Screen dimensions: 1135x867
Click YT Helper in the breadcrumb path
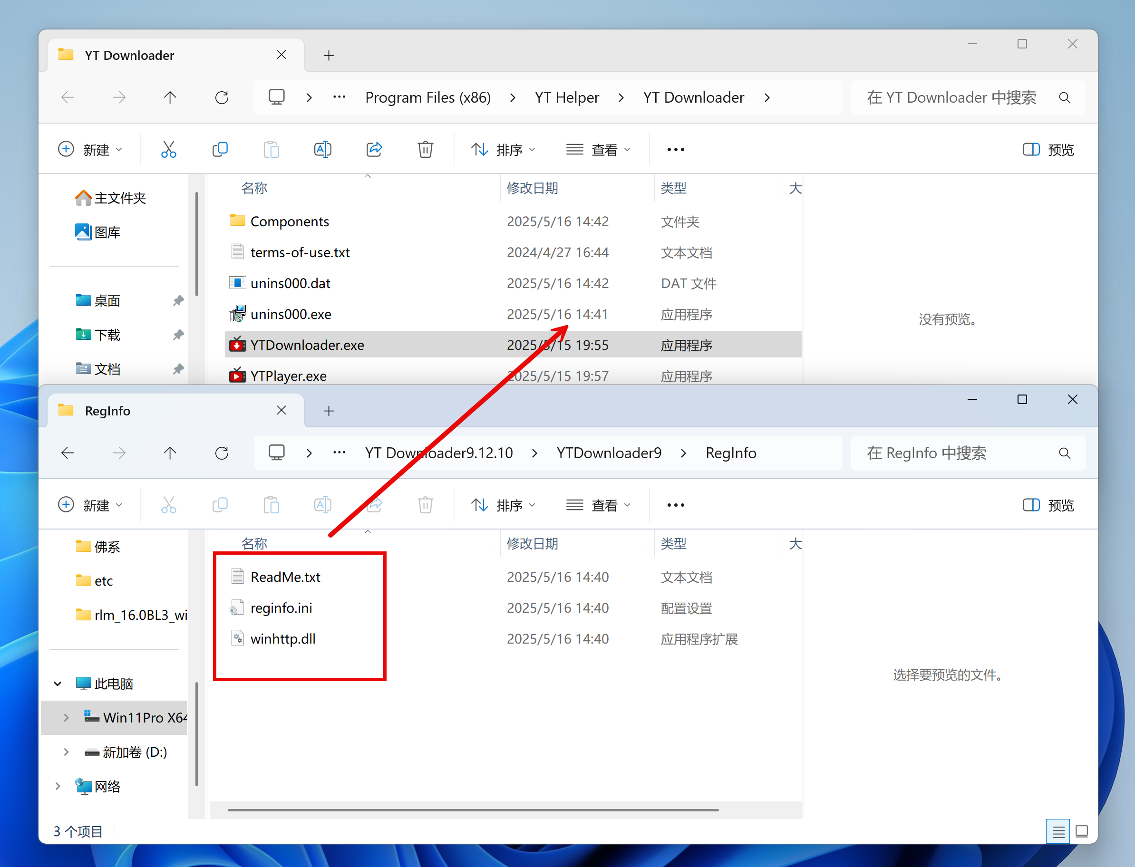[566, 97]
